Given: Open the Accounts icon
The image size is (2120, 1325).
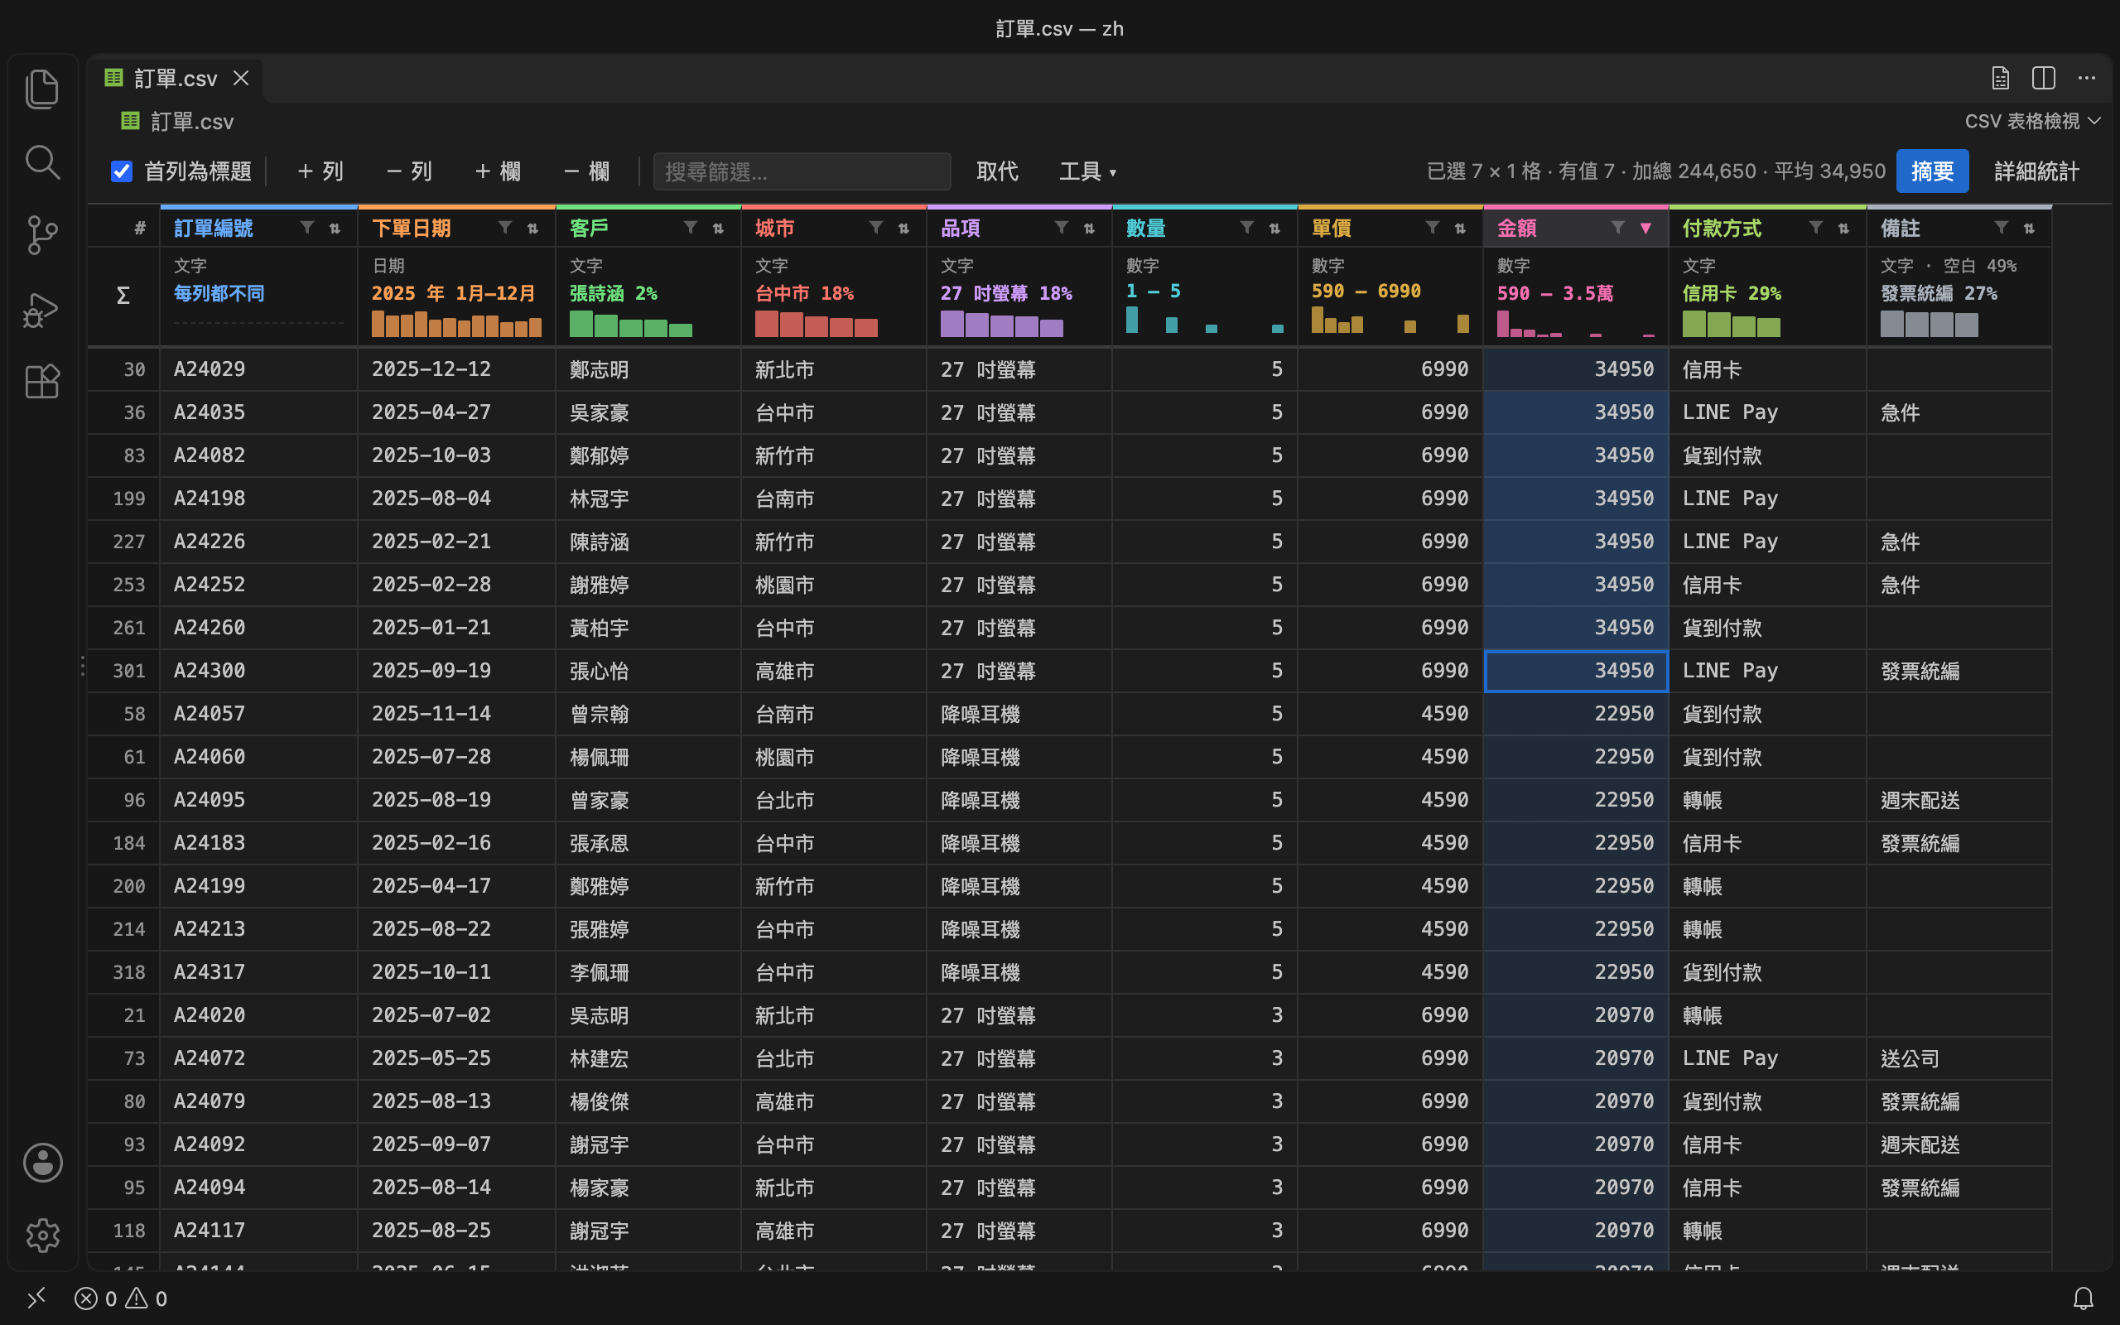Looking at the screenshot, I should 42,1162.
